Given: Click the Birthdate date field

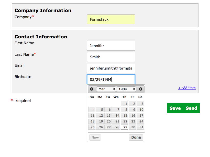Looking at the screenshot, I should (111, 80).
